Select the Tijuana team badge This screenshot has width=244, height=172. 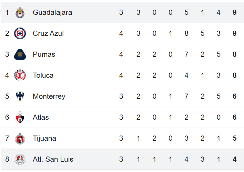point(20,138)
